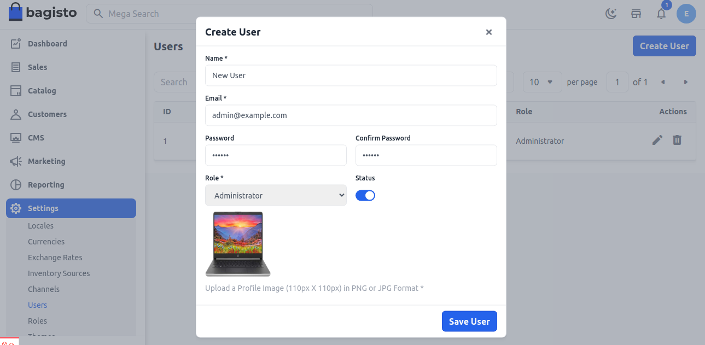The image size is (705, 345).
Task: Click the pencil icon to edit Administrator
Action: [657, 140]
